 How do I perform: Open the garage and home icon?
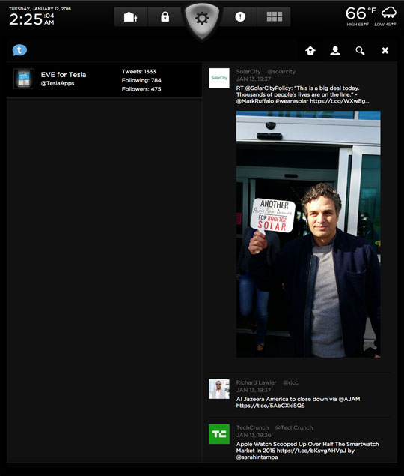(131, 16)
